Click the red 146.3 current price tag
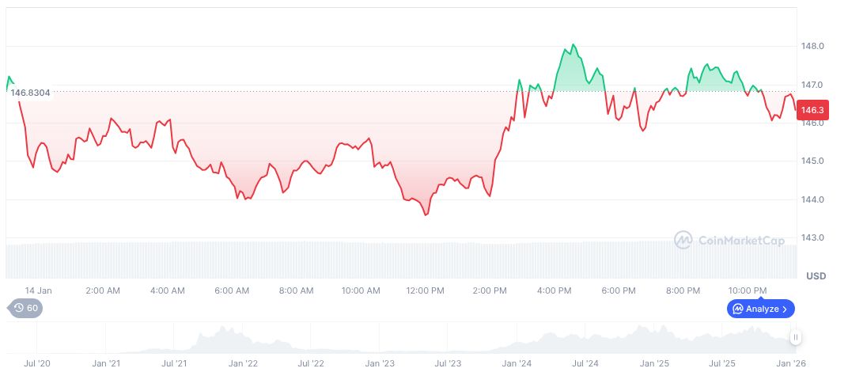Image resolution: width=848 pixels, height=372 pixels. point(811,110)
